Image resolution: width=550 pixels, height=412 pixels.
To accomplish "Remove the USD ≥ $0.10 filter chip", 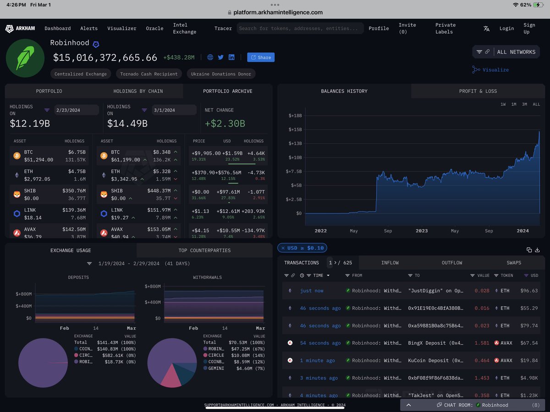I will tap(283, 248).
